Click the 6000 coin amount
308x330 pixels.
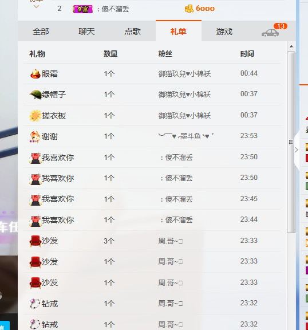pyautogui.click(x=205, y=9)
